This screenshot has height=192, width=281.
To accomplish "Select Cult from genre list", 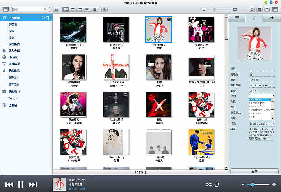I will (x=260, y=117).
